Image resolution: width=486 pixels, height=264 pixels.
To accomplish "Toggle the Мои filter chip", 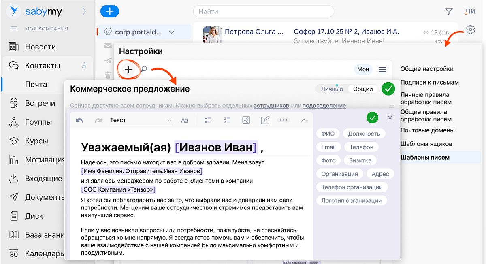I will click(x=363, y=70).
